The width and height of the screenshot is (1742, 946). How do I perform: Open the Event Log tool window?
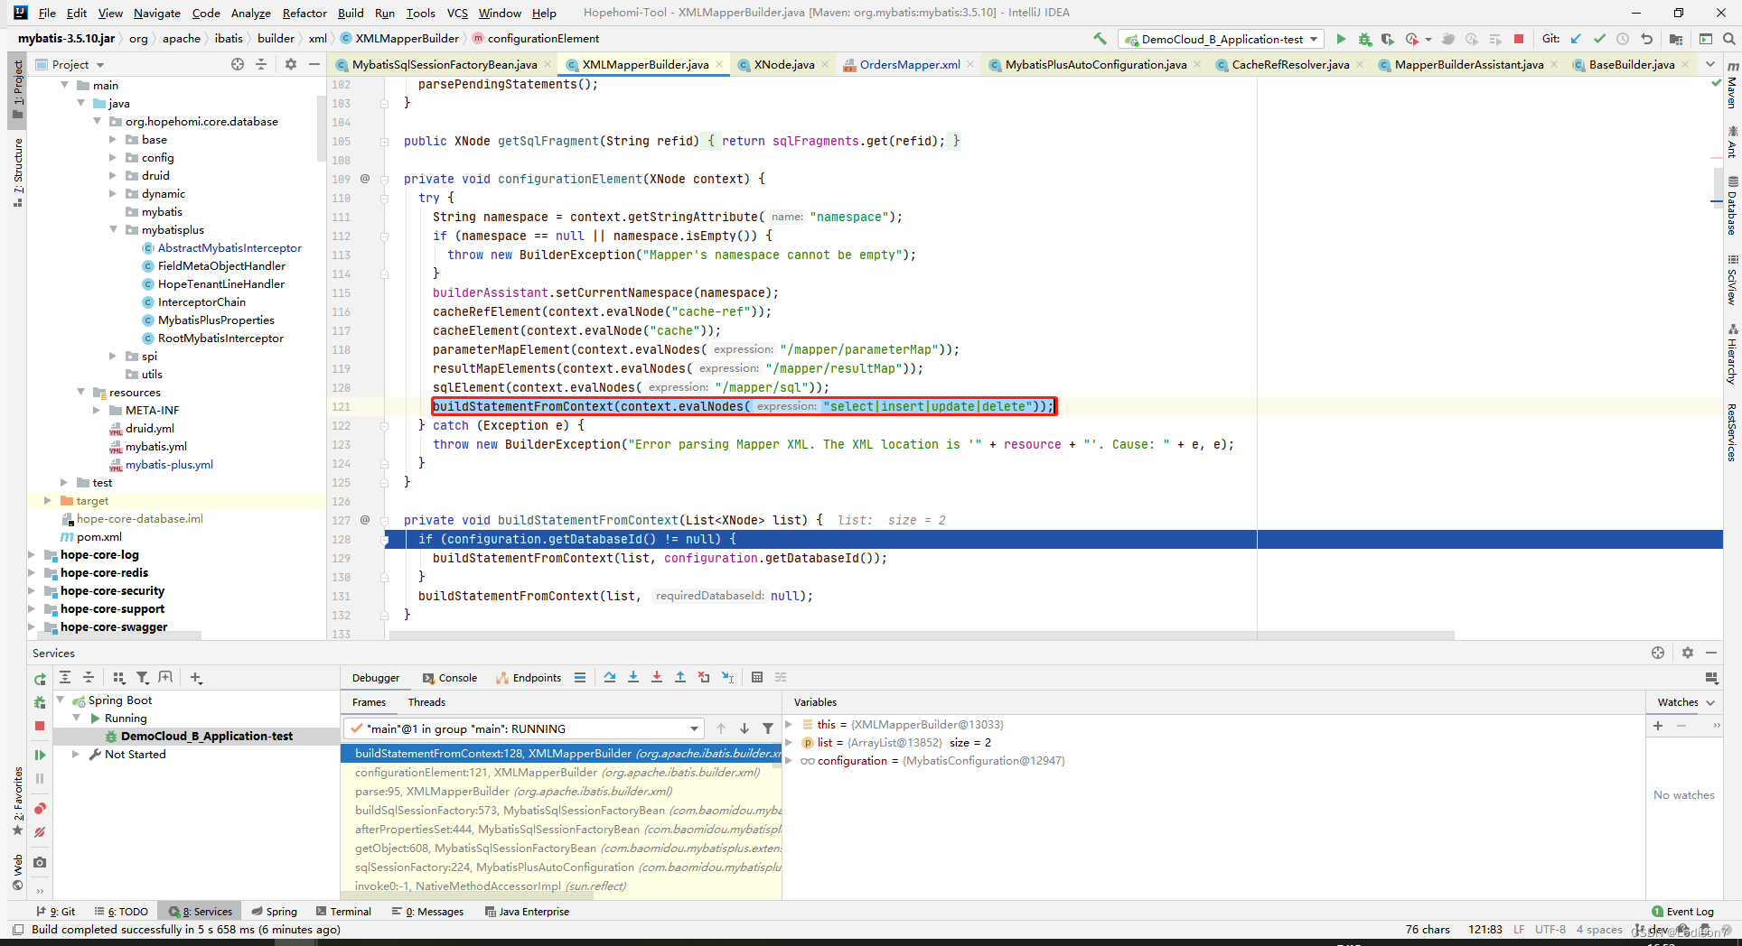[x=1681, y=912]
